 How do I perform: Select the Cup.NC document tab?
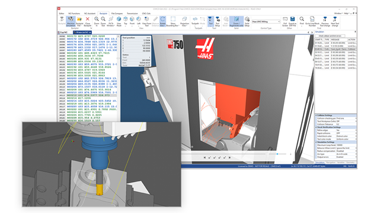(x=63, y=32)
